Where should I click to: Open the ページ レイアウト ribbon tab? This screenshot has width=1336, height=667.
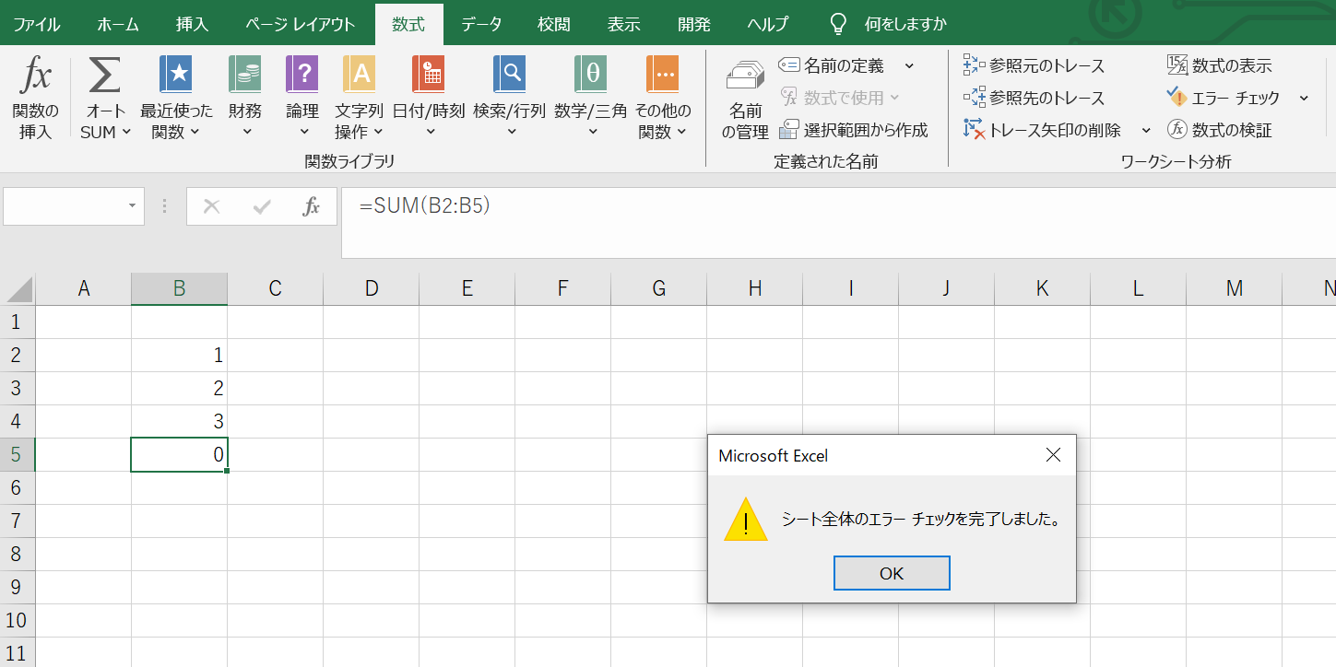(x=300, y=24)
